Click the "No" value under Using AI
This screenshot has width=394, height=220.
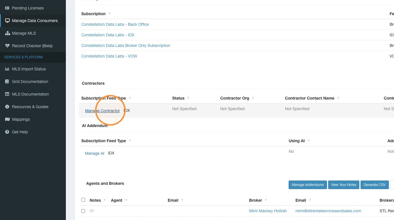(291, 151)
